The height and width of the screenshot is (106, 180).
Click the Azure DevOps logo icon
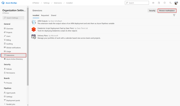point(3,3)
